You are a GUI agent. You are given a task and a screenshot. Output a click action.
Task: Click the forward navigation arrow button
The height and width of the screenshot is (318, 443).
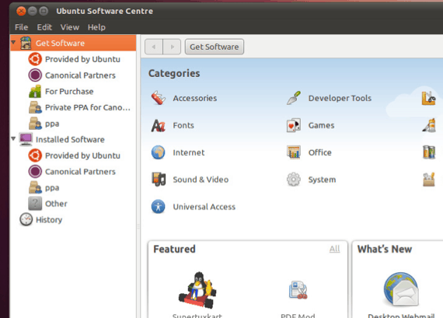[172, 47]
